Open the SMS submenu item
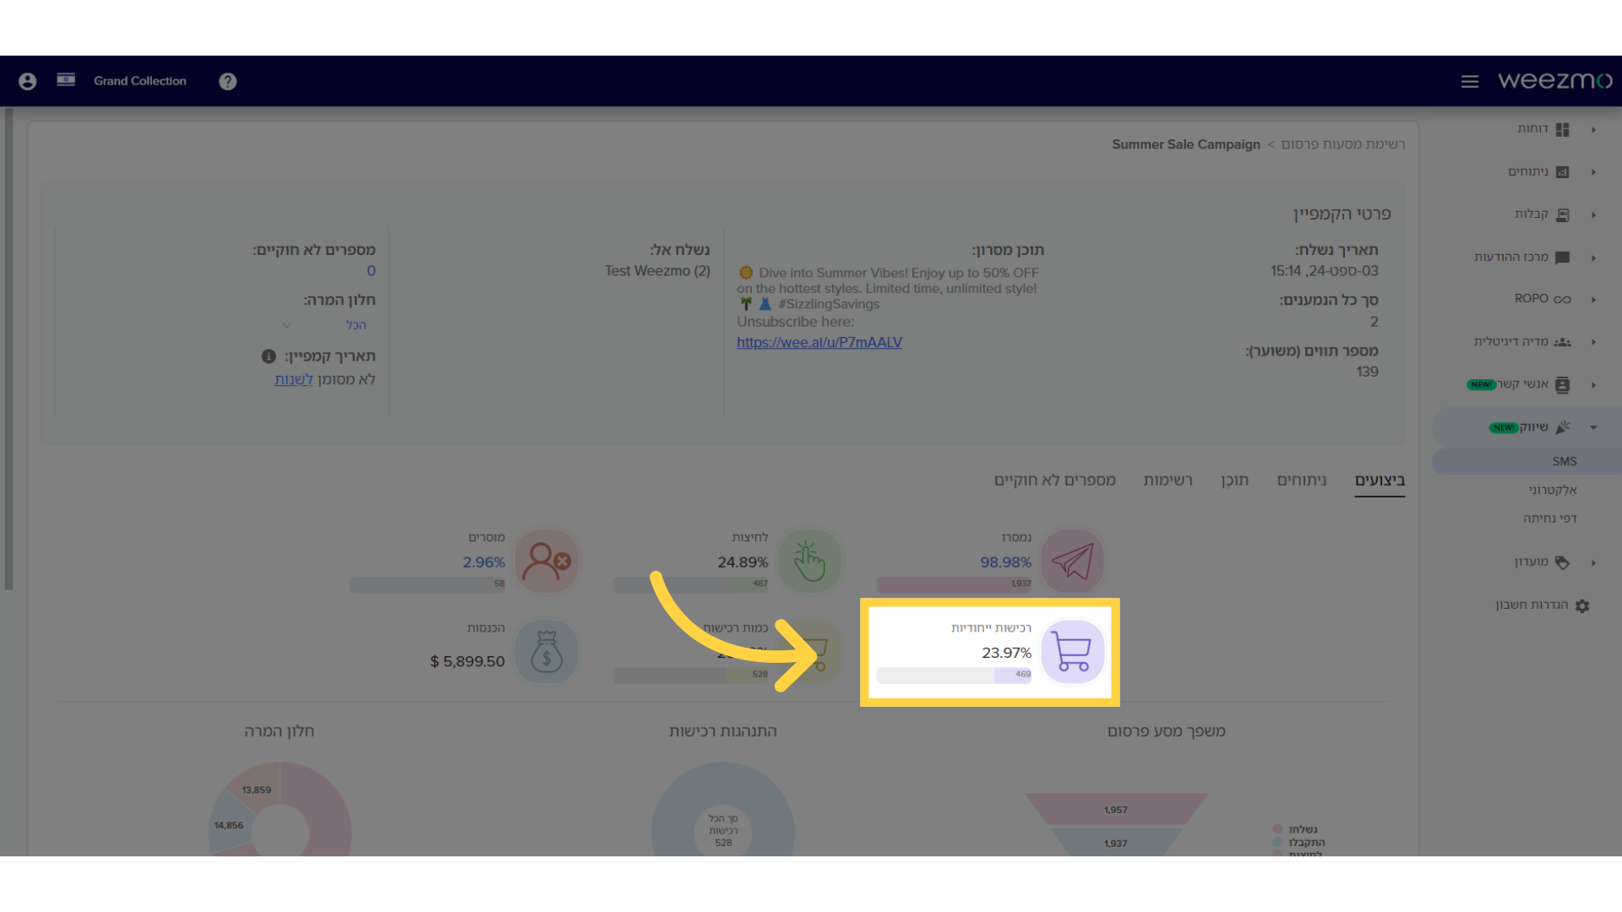1622x912 pixels. point(1527,461)
